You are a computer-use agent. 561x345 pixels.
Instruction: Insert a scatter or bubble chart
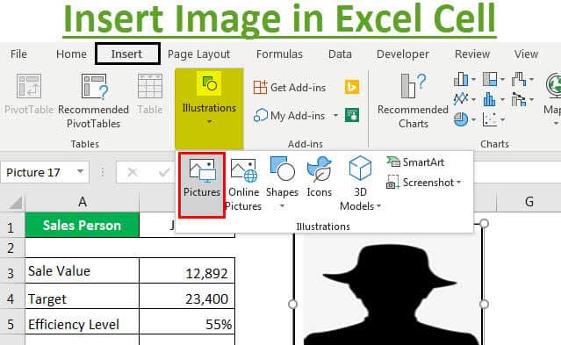pyautogui.click(x=489, y=119)
